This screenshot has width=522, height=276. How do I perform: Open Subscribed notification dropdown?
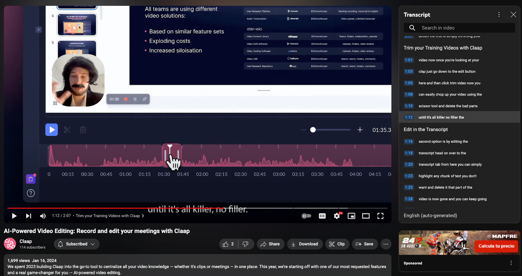(77, 244)
